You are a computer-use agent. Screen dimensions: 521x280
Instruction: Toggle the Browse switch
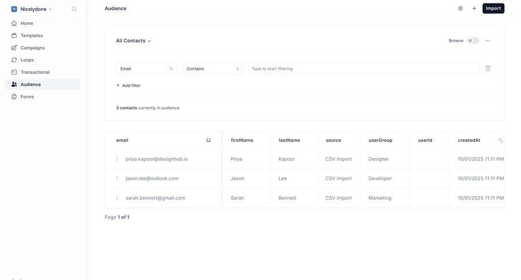[x=473, y=40]
